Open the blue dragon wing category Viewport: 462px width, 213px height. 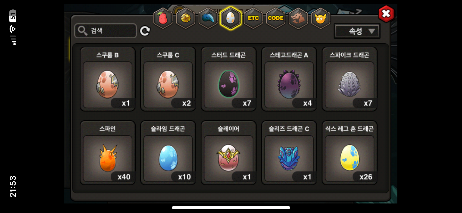pyautogui.click(x=208, y=18)
